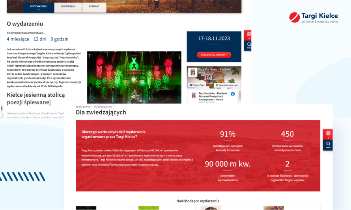Expand the O wydarzeniu tab chevron
The width and height of the screenshot is (351, 210).
(38, 9)
